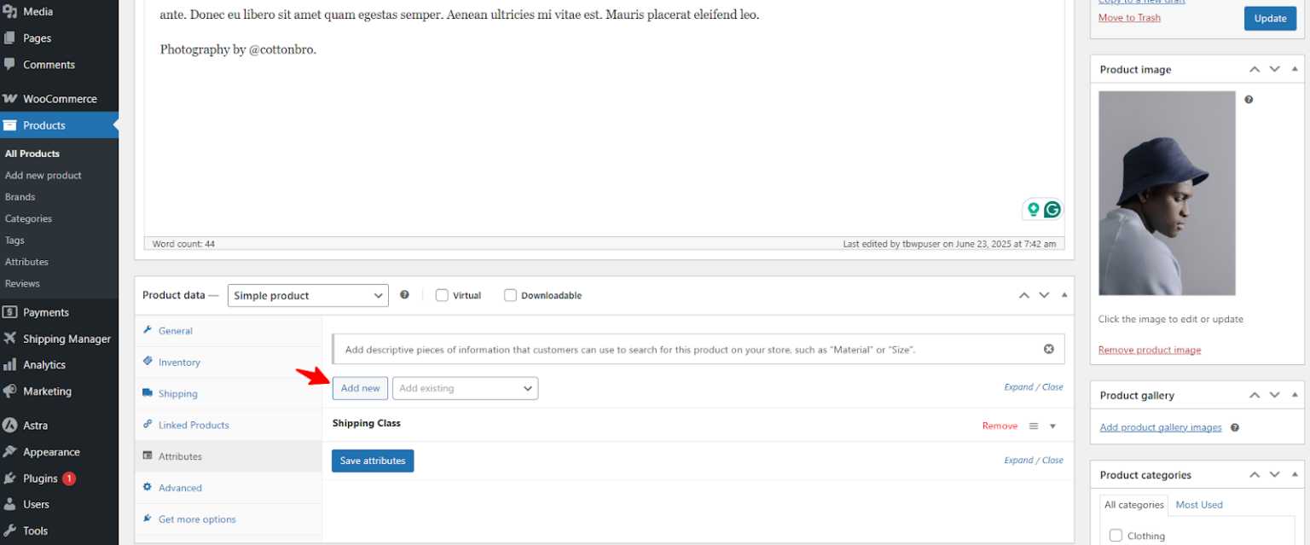
Task: Open the Simple product type dropdown
Action: [308, 295]
